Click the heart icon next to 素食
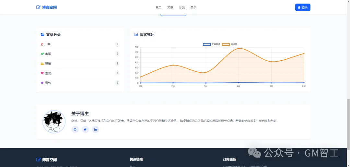This screenshot has height=167, width=350. click(x=42, y=73)
